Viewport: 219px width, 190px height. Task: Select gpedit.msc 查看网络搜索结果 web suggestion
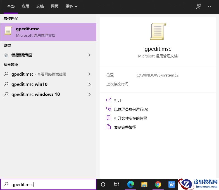click(48, 74)
